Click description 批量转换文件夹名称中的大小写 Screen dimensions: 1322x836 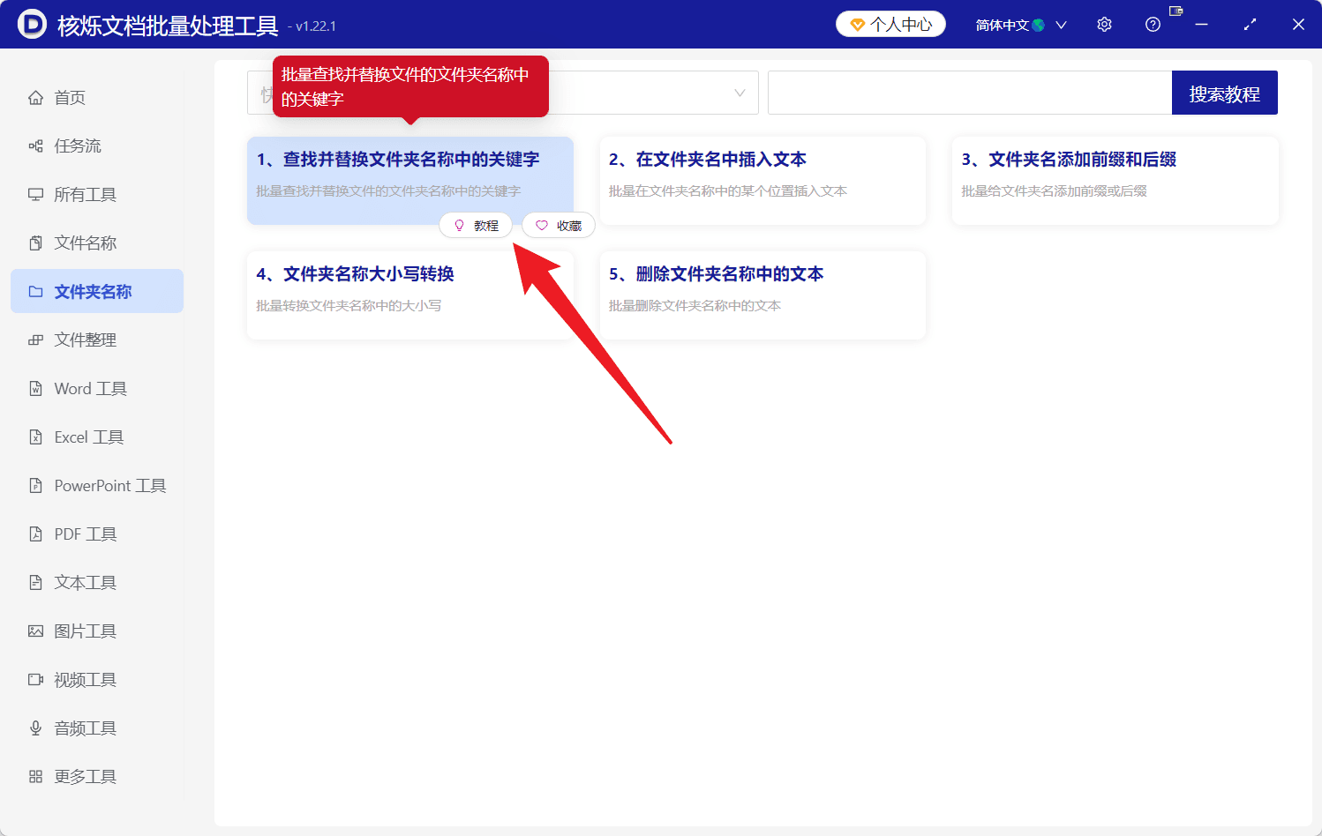point(349,306)
